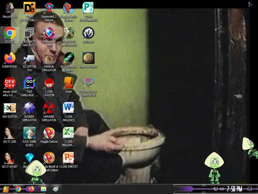Select the 'I LOVE DETECTING...' desktop shortcut
Screen dimensions: 258x194
29,12
